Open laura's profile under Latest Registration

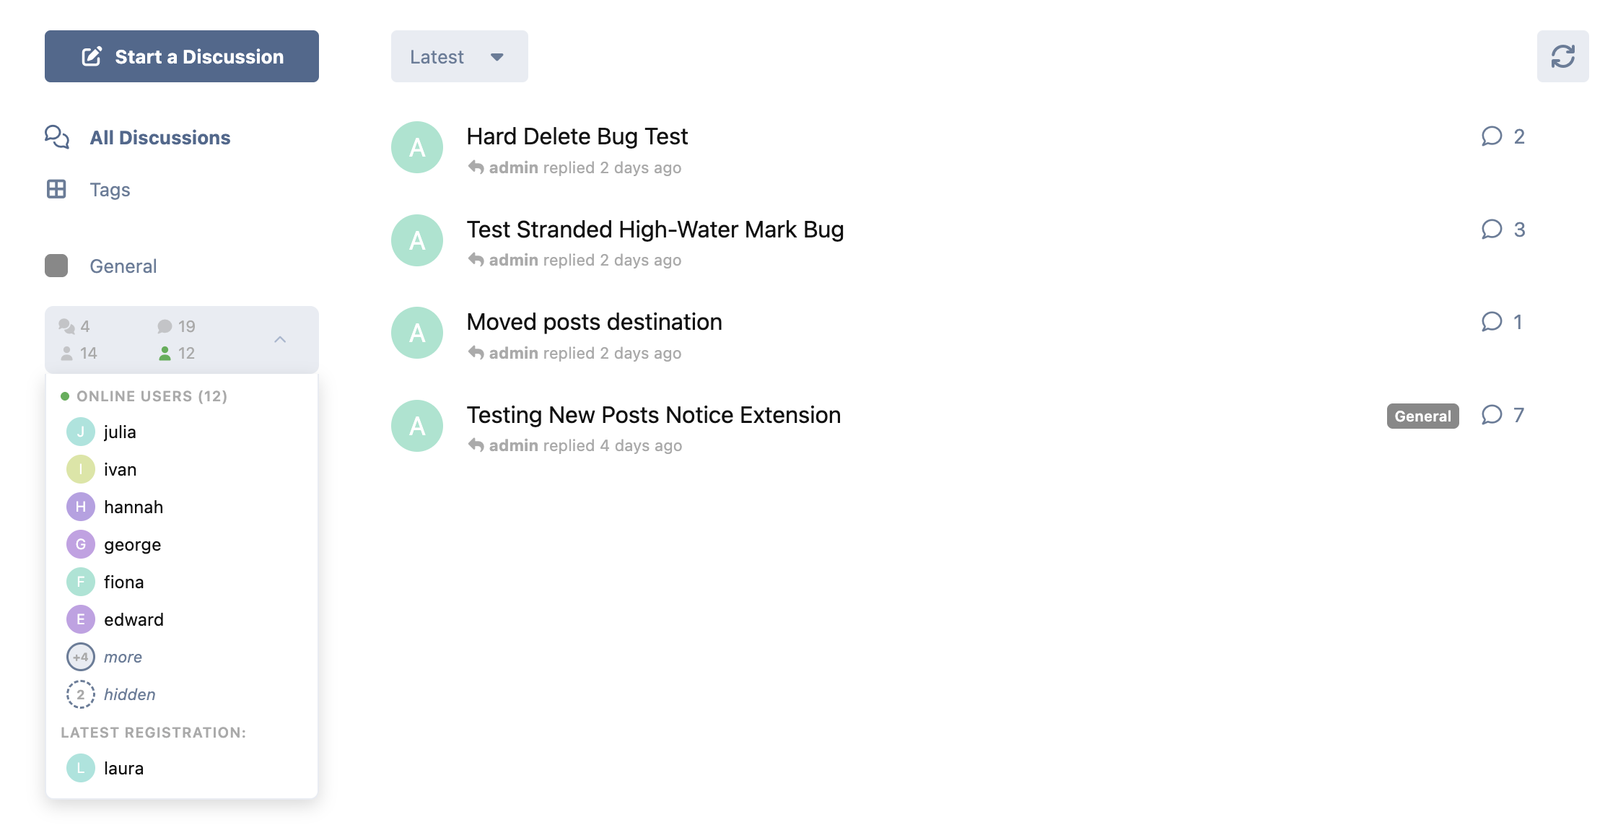click(123, 768)
